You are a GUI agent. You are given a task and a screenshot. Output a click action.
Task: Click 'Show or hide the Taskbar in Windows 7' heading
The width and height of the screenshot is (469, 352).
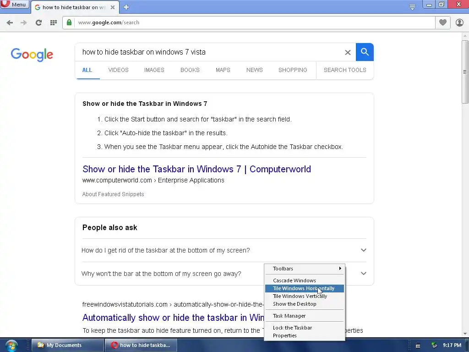145,104
